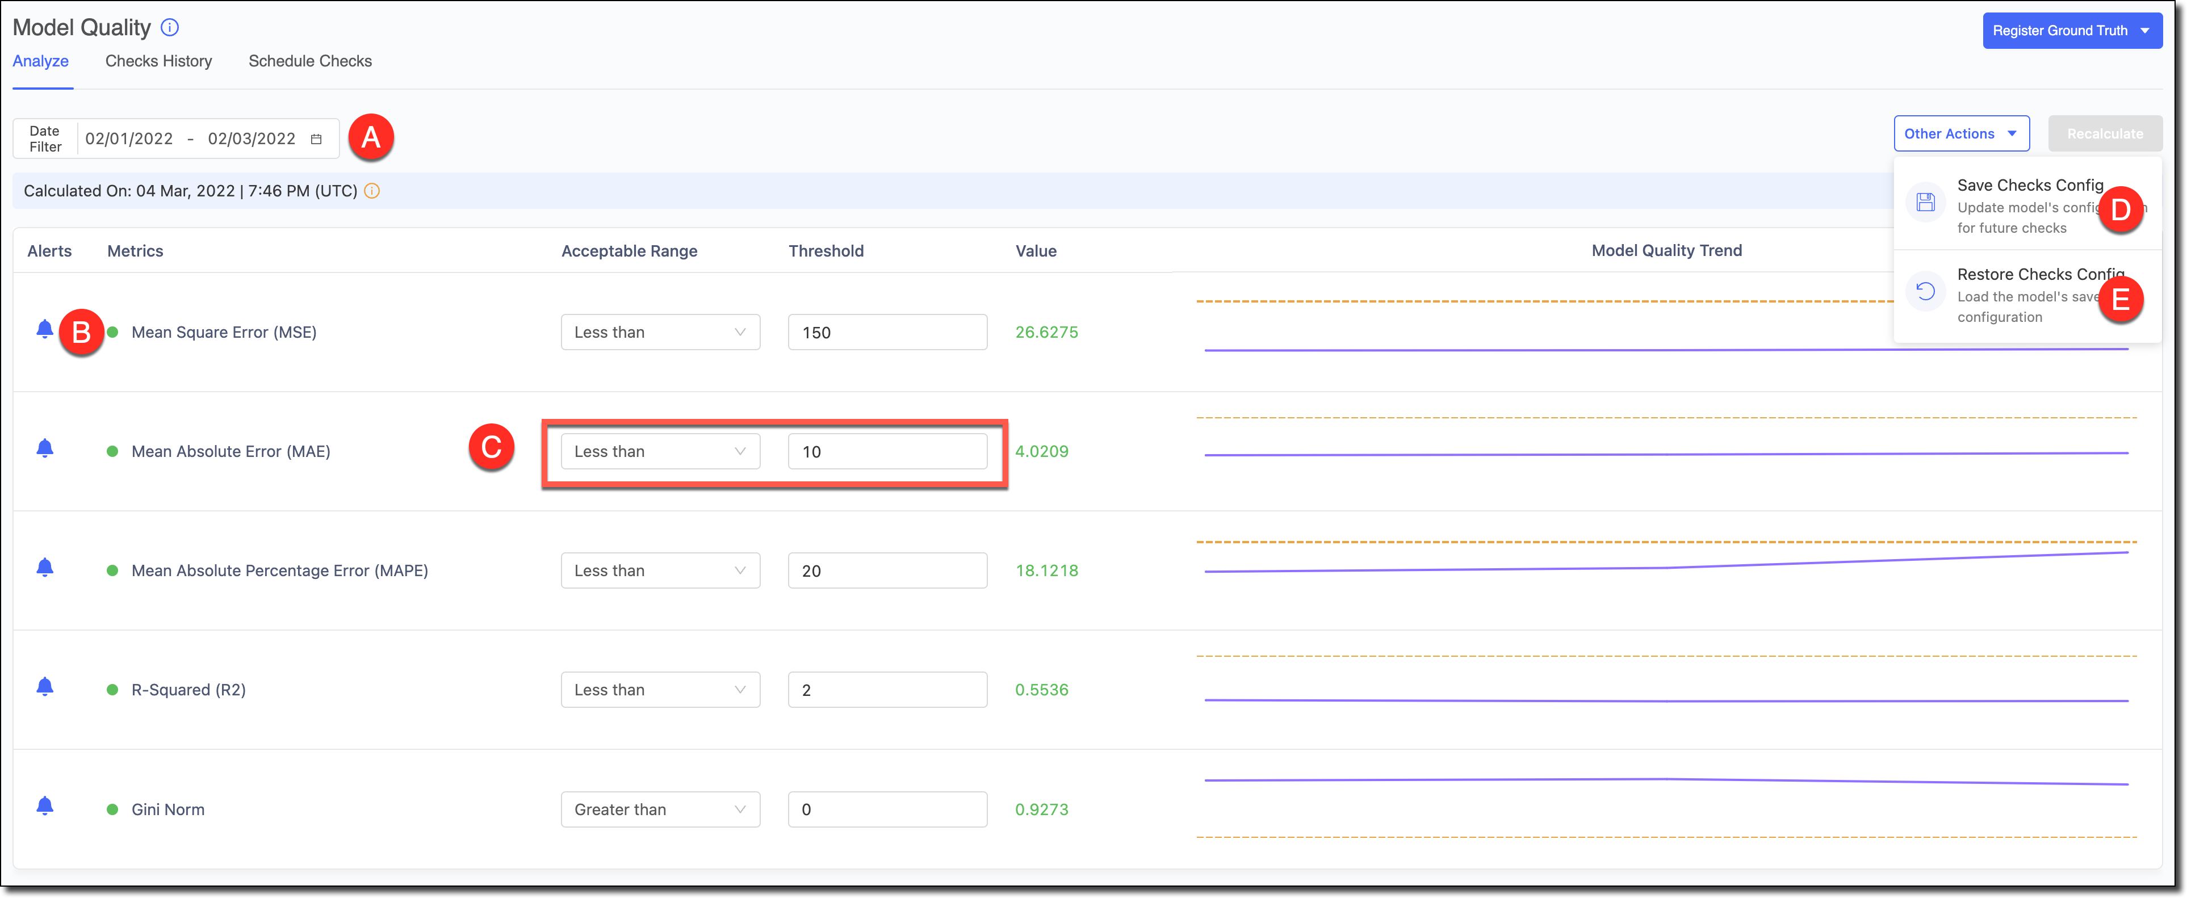The width and height of the screenshot is (2187, 898).
Task: Click the Calculated On timestamp text
Action: tap(190, 191)
